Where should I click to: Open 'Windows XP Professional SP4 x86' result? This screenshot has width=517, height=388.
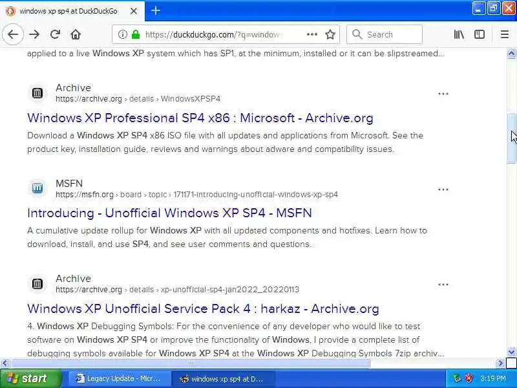tap(200, 118)
